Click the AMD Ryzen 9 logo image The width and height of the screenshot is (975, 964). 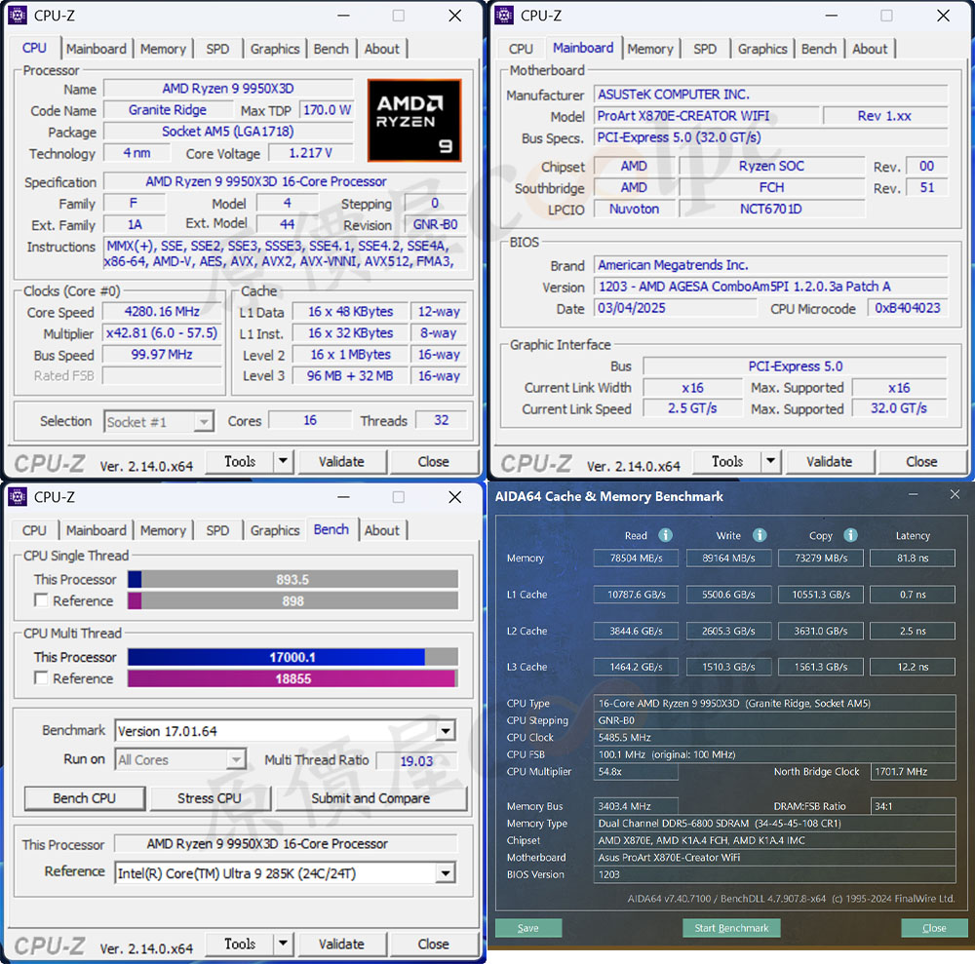click(x=414, y=121)
